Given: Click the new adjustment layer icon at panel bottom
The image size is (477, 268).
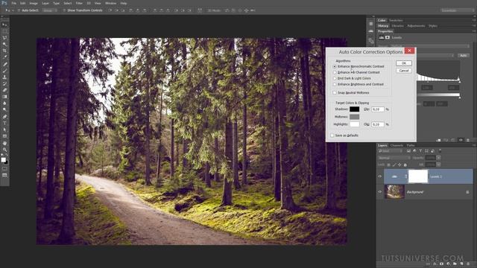Looking at the screenshot, I should click(x=448, y=264).
